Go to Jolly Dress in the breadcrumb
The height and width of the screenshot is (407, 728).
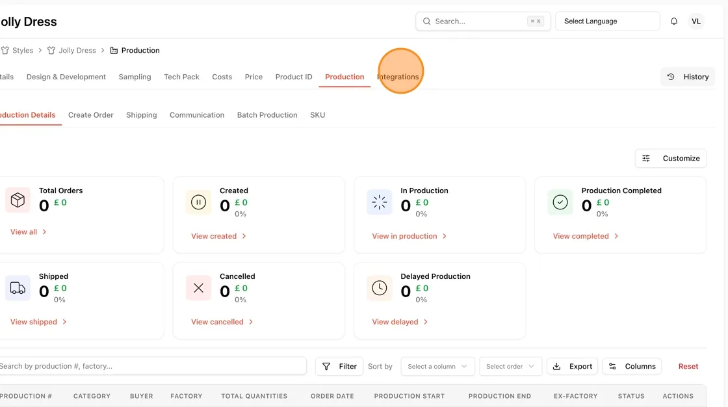[77, 50]
